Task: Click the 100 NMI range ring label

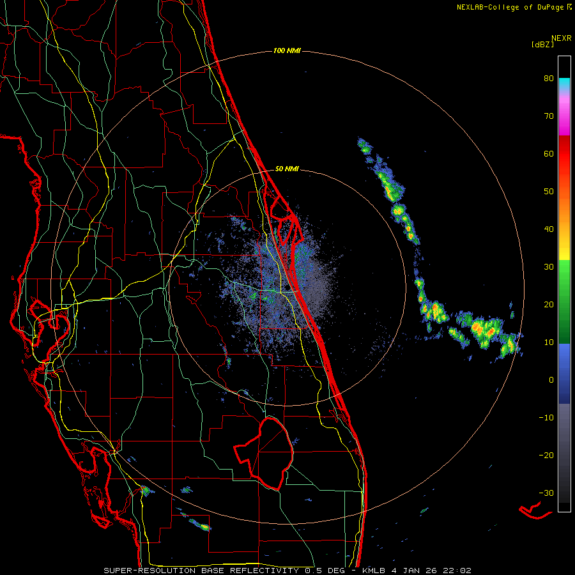Action: click(287, 50)
